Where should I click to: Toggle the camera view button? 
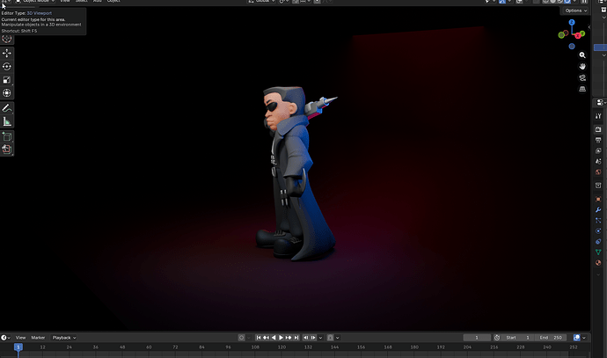pos(582,77)
